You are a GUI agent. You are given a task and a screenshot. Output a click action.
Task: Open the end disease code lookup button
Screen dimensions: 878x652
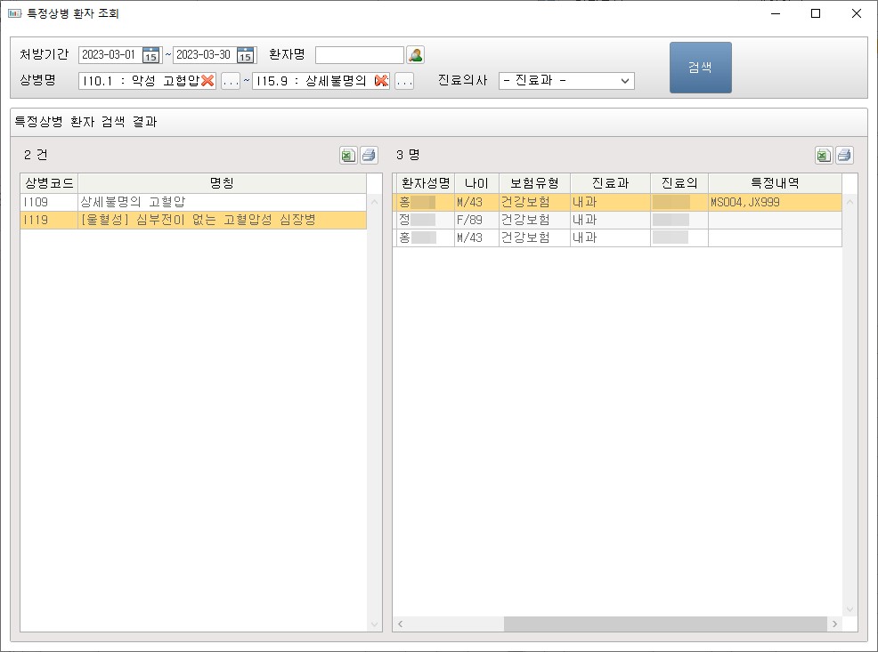[404, 81]
